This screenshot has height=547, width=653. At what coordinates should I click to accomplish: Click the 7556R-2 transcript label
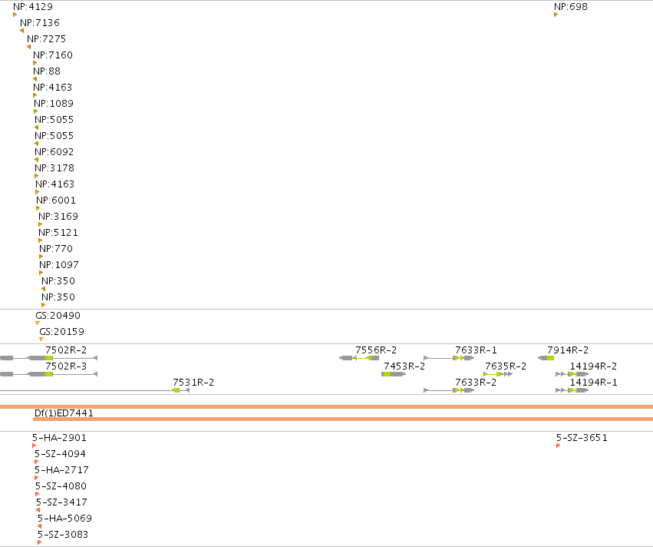pos(376,350)
